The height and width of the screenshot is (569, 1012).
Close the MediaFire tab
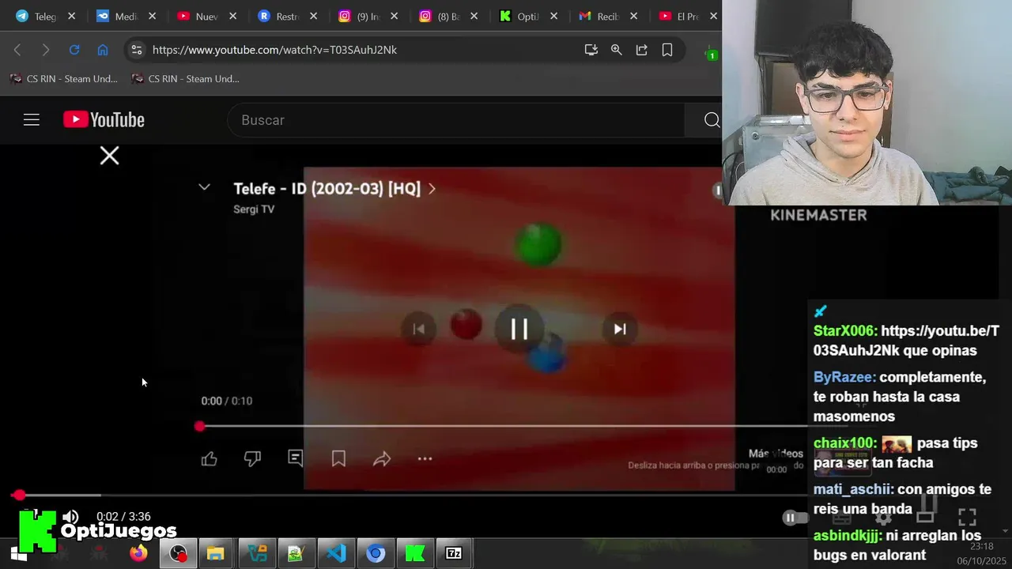152,16
